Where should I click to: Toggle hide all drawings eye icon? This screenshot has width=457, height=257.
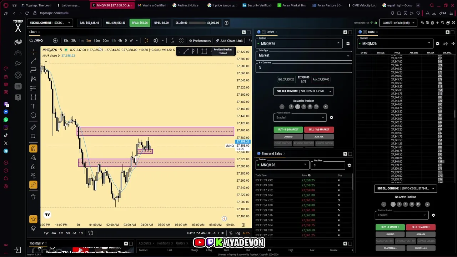pos(33,175)
